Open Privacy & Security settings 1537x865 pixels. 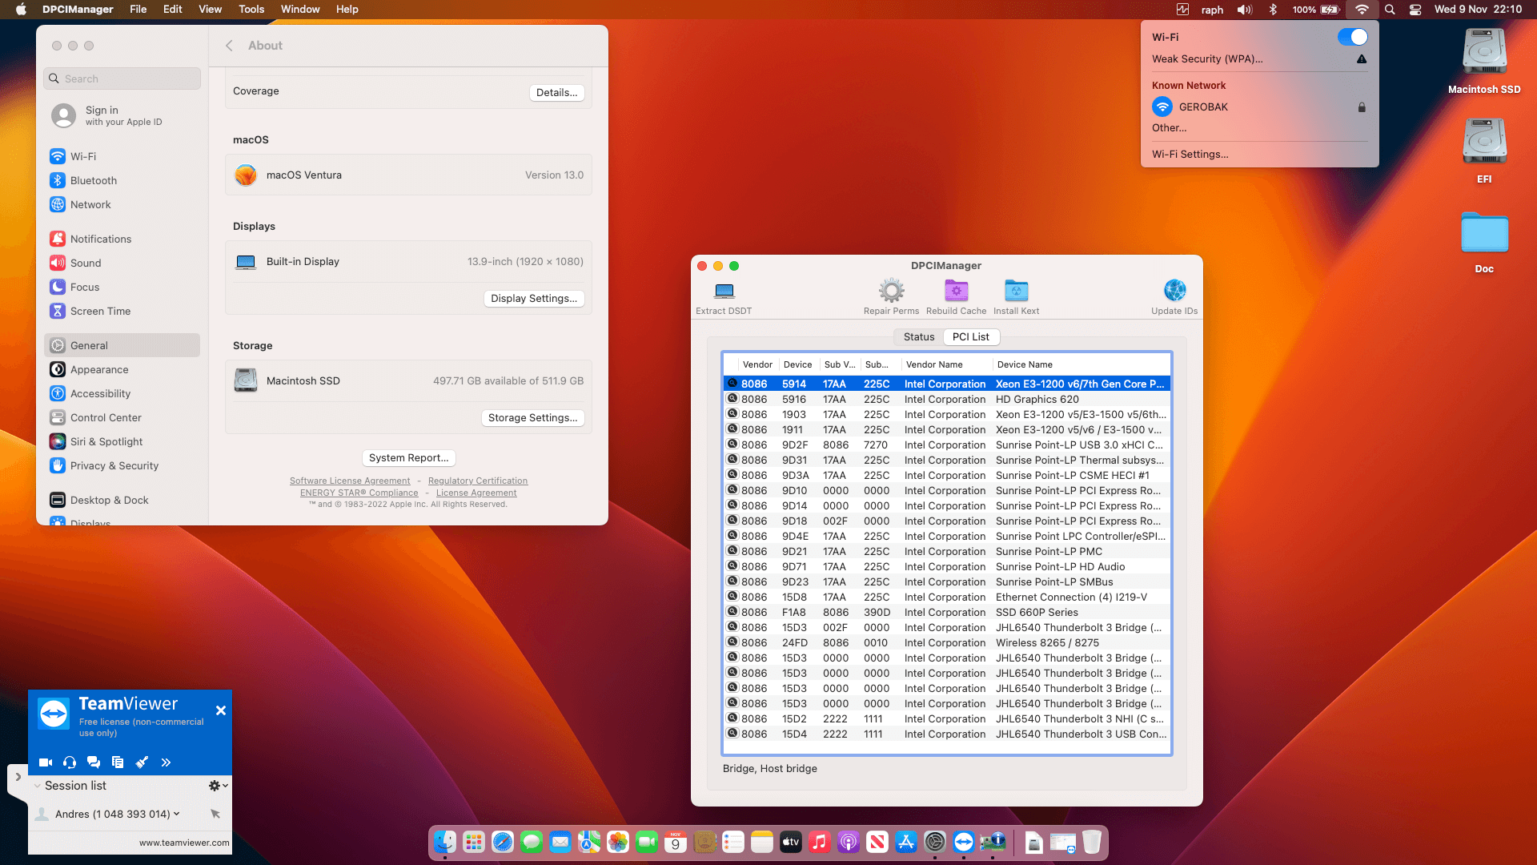coord(122,465)
